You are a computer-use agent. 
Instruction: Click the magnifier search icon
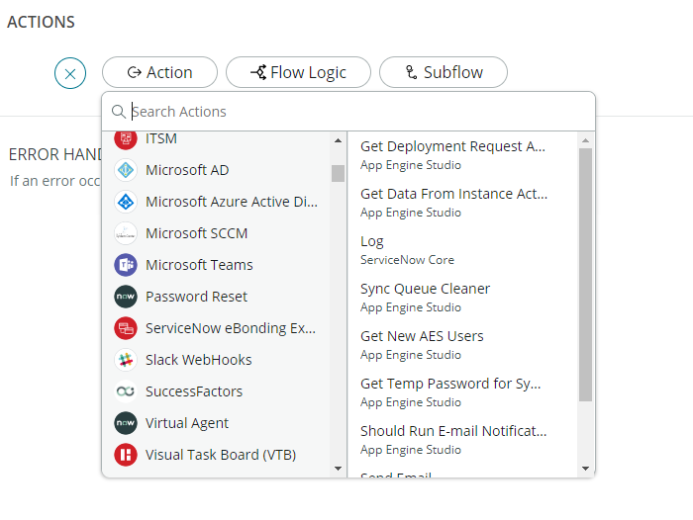(118, 112)
